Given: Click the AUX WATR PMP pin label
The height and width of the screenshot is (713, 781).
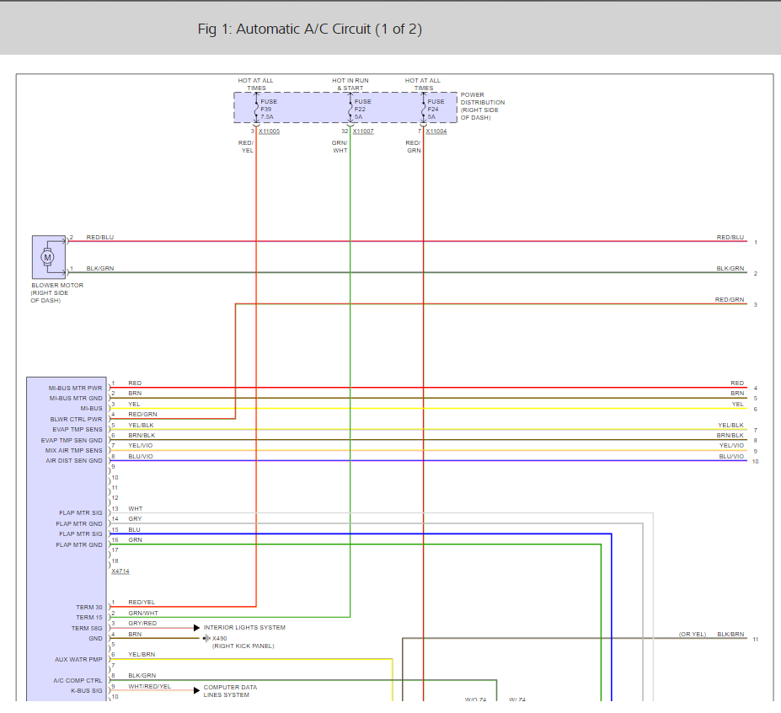Looking at the screenshot, I should point(78,660).
